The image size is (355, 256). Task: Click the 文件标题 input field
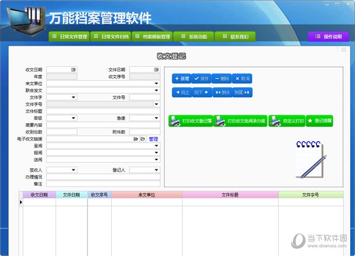click(x=103, y=111)
